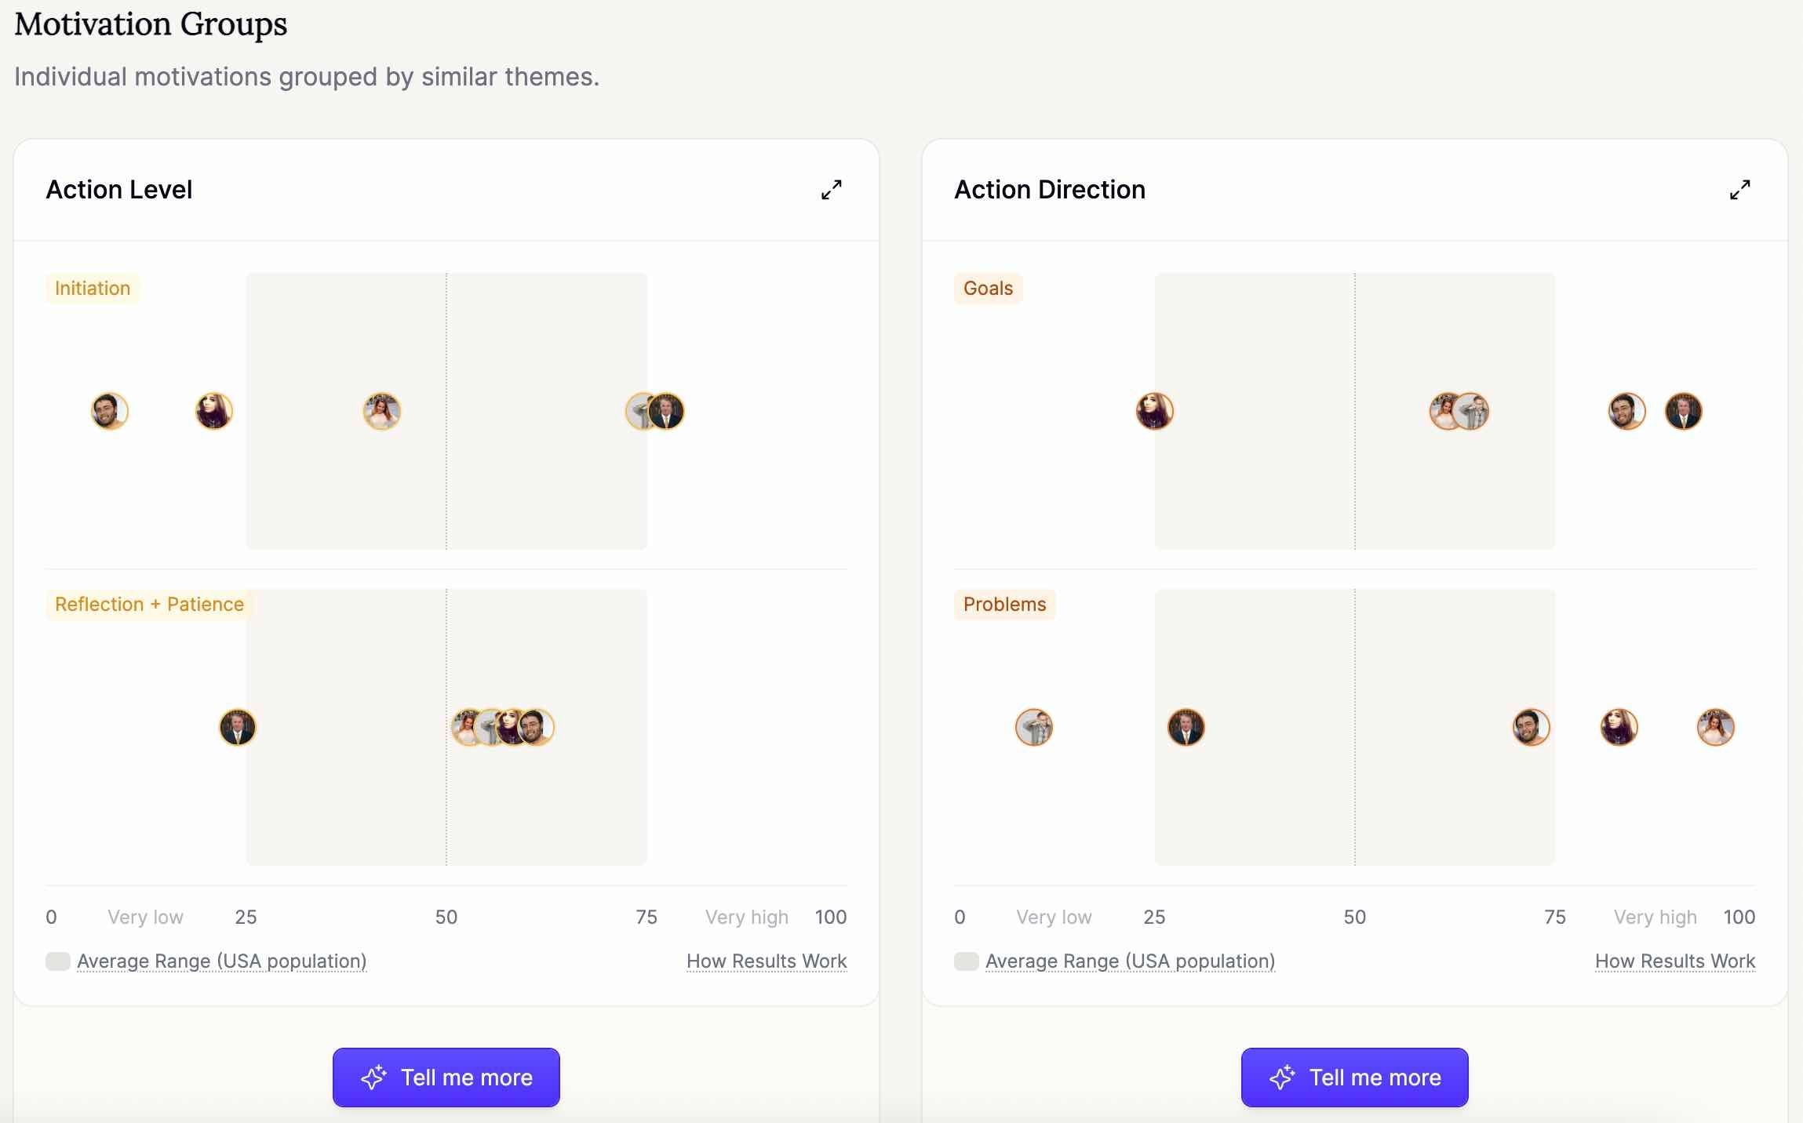Viewport: 1803px width, 1123px height.
Task: Expand the Action Level card
Action: (x=831, y=190)
